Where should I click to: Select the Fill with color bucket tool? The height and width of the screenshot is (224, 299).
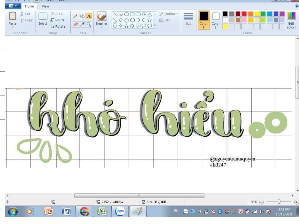coord(82,16)
